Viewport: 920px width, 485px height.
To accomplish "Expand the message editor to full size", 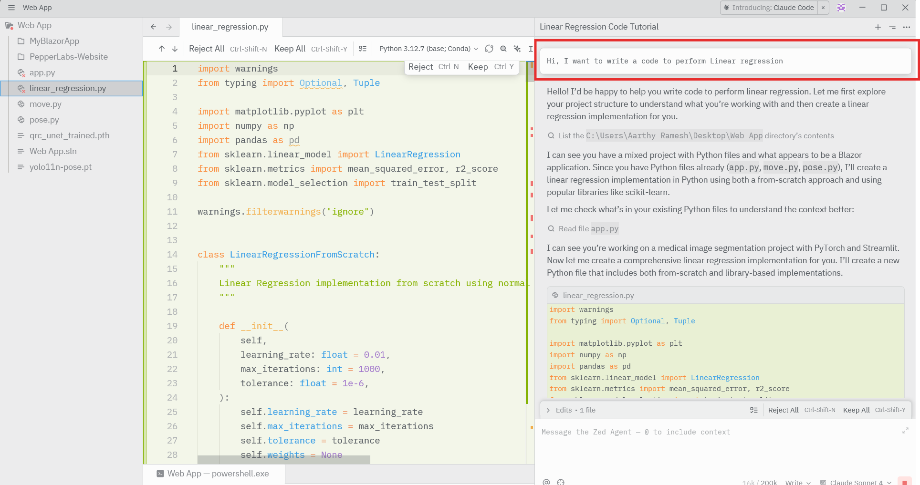I will click(x=905, y=431).
